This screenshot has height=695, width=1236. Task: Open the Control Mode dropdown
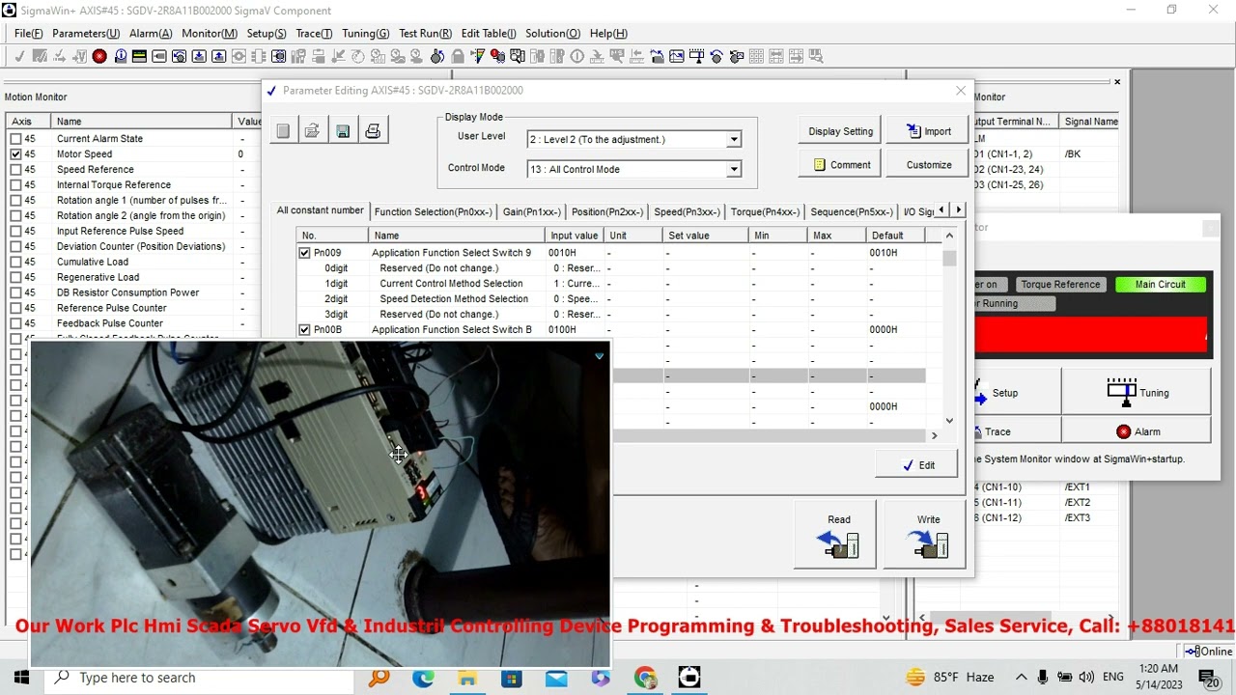tap(734, 170)
